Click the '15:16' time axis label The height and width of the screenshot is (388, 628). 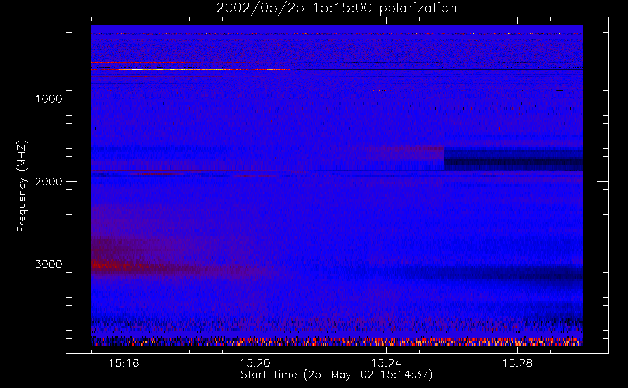pos(124,363)
